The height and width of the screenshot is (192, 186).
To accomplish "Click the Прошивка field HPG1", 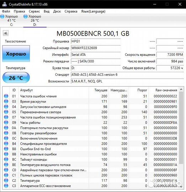I will tap(96, 41).
